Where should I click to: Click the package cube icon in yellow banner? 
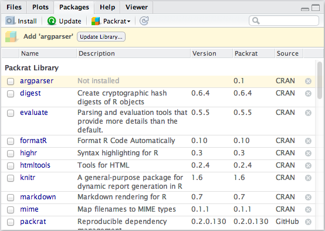[x=11, y=37]
